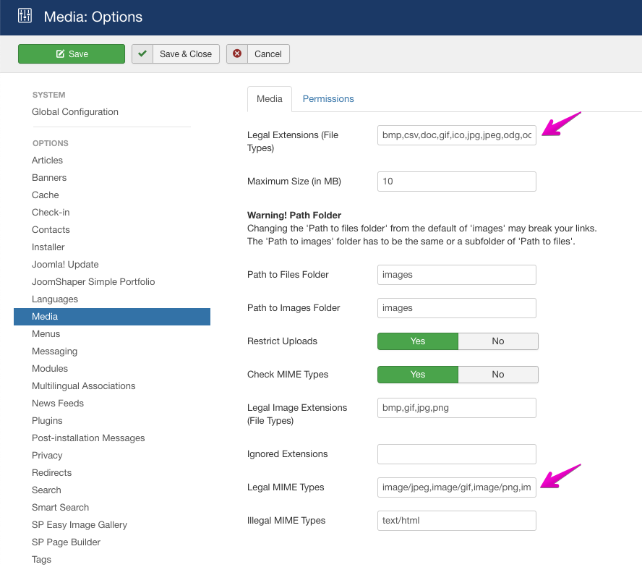Viewport: 642px width, 567px height.
Task: Click the Path to Files Folder field
Action: [x=456, y=275]
